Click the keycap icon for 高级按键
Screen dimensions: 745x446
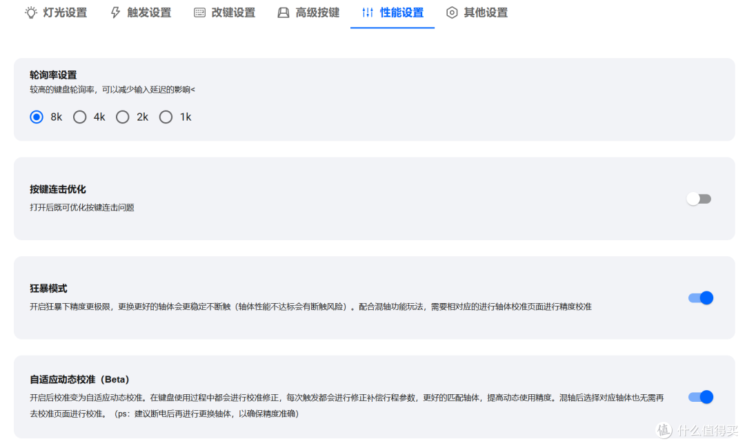(284, 13)
